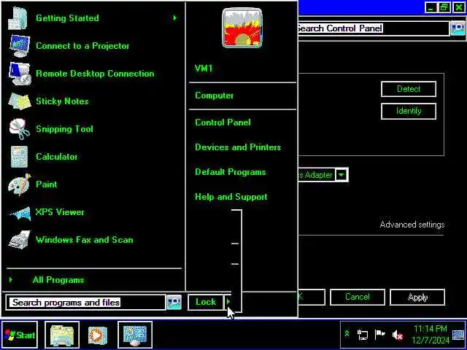
Task: Open Computer from Start menu
Action: pyautogui.click(x=214, y=96)
